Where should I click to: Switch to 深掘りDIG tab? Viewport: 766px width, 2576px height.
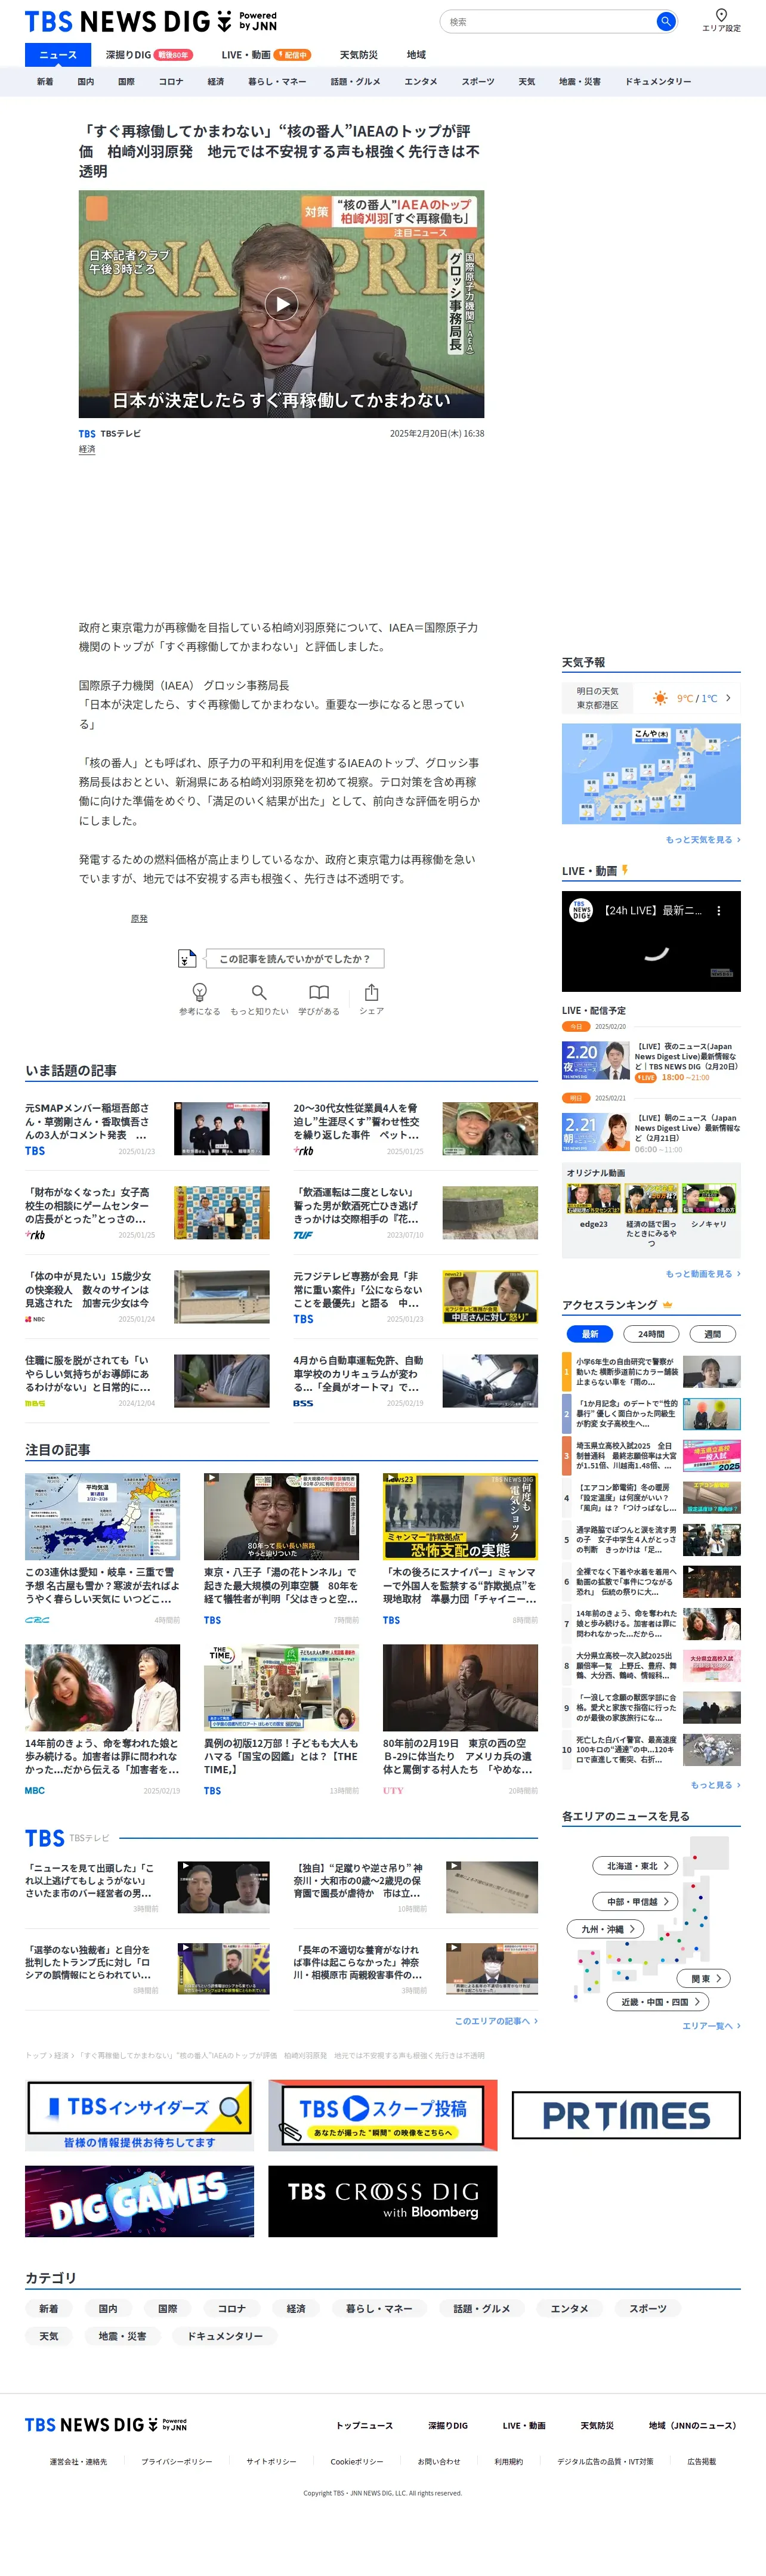coord(148,55)
